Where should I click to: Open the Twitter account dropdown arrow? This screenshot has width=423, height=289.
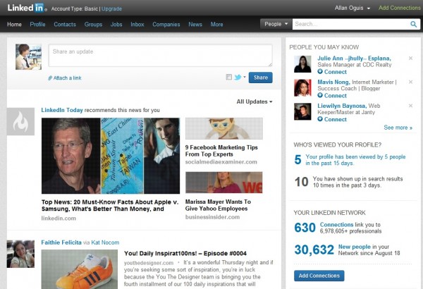pyautogui.click(x=245, y=77)
